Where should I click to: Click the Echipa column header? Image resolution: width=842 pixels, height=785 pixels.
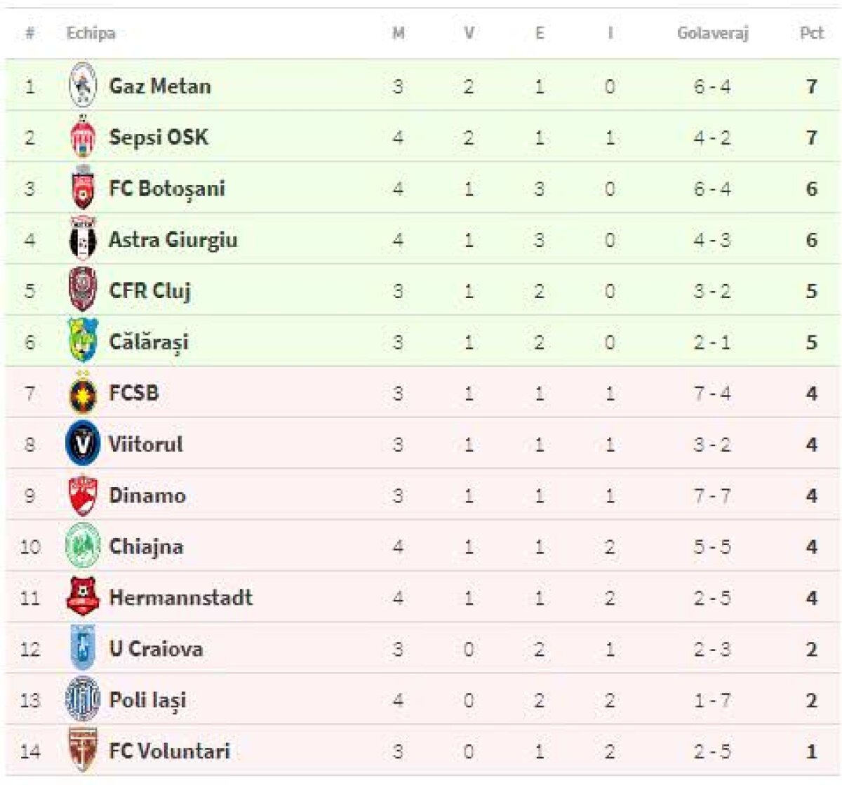coord(91,33)
